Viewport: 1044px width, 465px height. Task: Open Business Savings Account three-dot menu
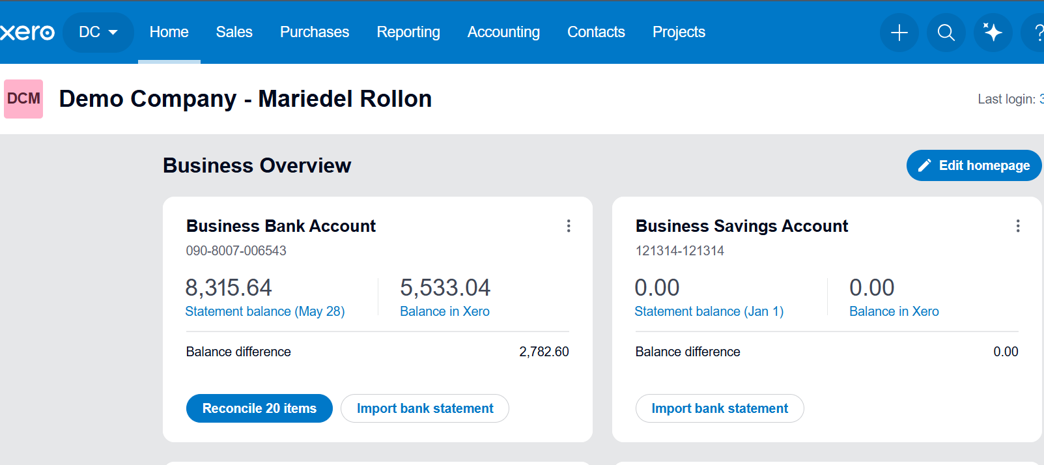tap(1018, 226)
